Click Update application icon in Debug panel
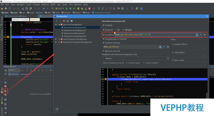This screenshot has width=214, height=116. (5, 74)
